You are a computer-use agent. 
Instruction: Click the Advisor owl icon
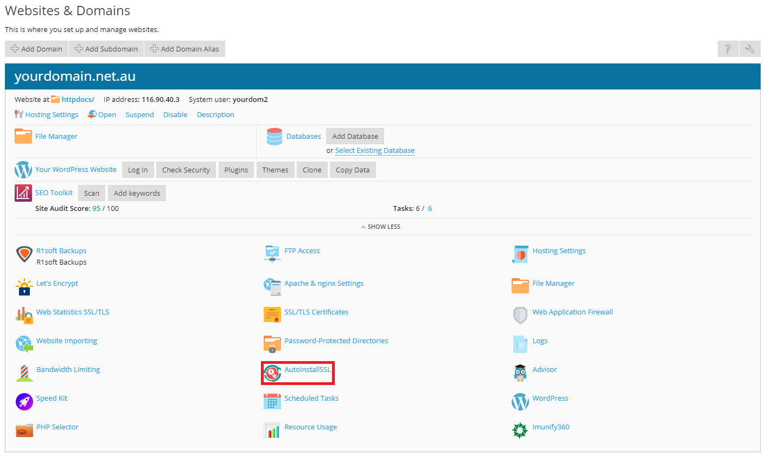coord(520,372)
